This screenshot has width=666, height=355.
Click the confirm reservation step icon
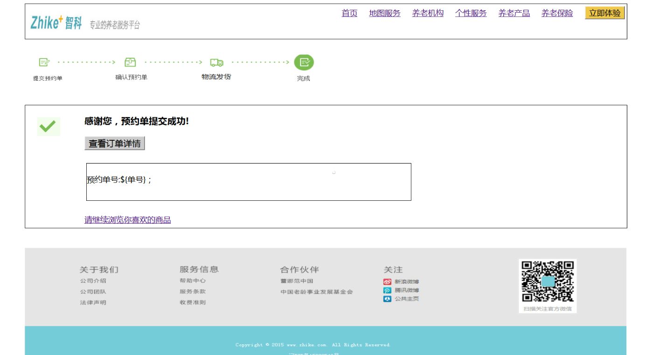coord(131,62)
